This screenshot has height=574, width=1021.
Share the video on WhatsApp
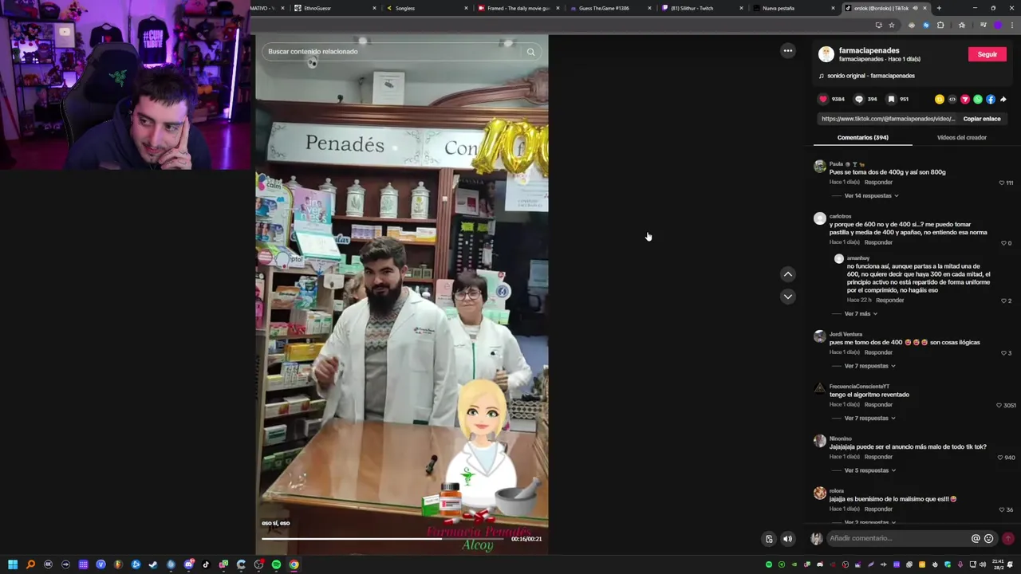(977, 99)
